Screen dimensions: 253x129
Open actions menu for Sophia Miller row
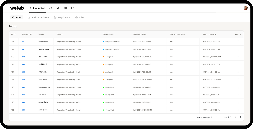click(238, 42)
